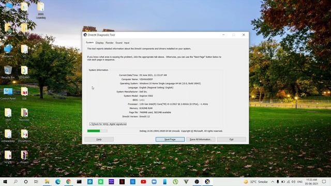Select the Sound tab
Viewport: 331px width, 186px height.
pyautogui.click(x=119, y=43)
